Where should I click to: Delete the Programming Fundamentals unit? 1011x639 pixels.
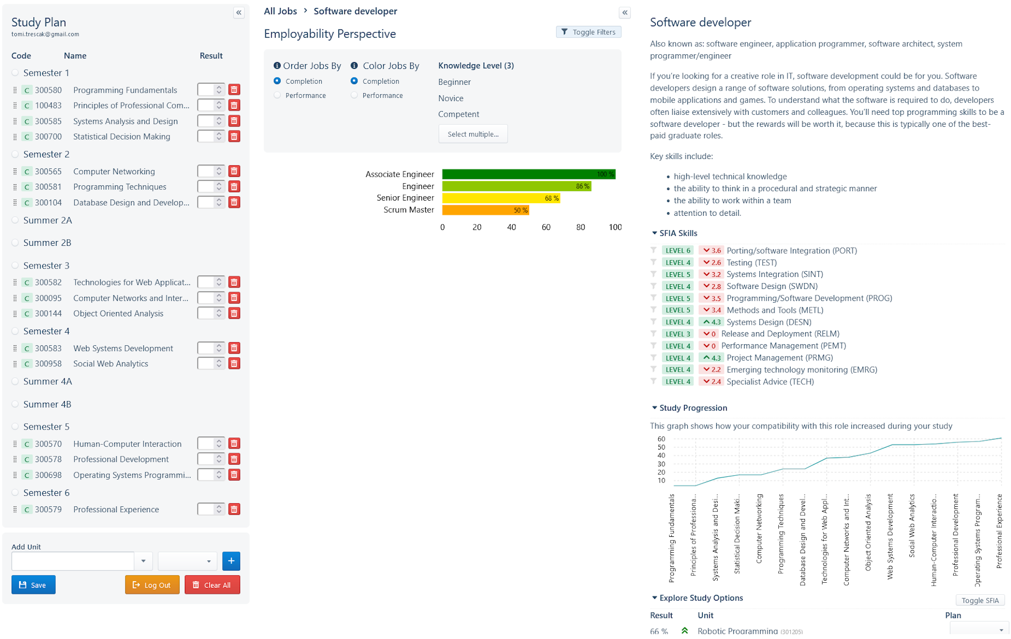click(x=234, y=90)
